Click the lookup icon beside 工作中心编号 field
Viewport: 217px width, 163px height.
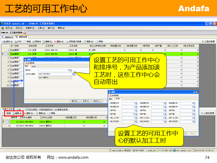74,74
